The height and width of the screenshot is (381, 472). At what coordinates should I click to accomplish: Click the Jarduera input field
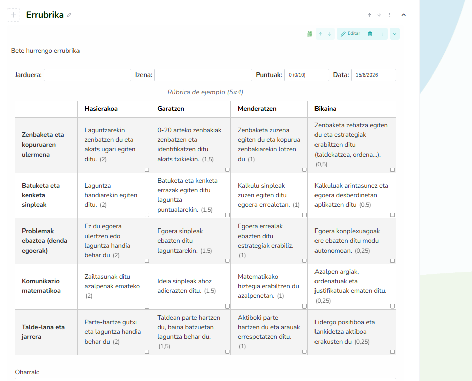coord(88,75)
